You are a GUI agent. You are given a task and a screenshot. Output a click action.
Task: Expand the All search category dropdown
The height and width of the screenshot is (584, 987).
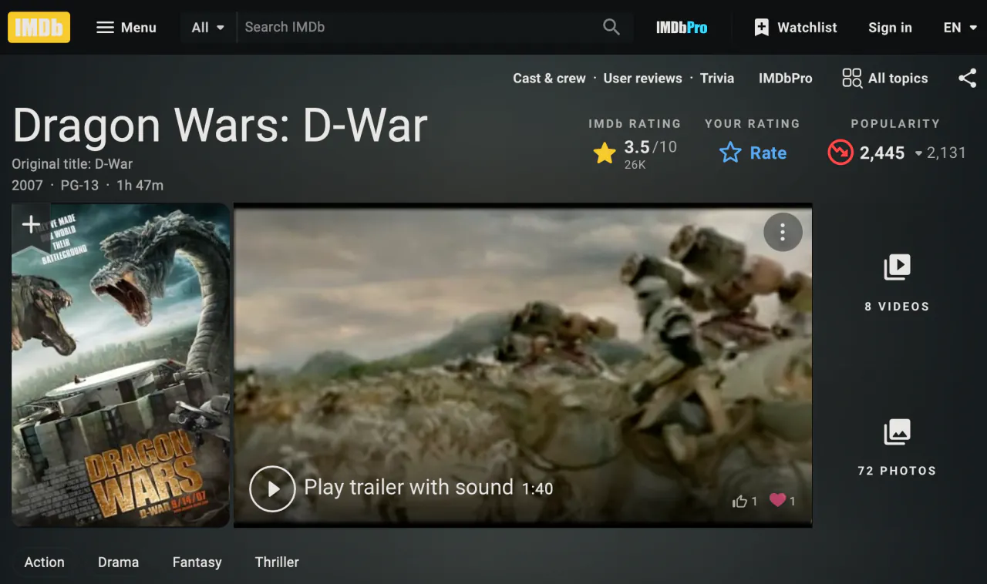[208, 27]
